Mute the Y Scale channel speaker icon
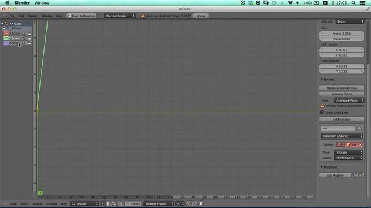 [x=24, y=38]
